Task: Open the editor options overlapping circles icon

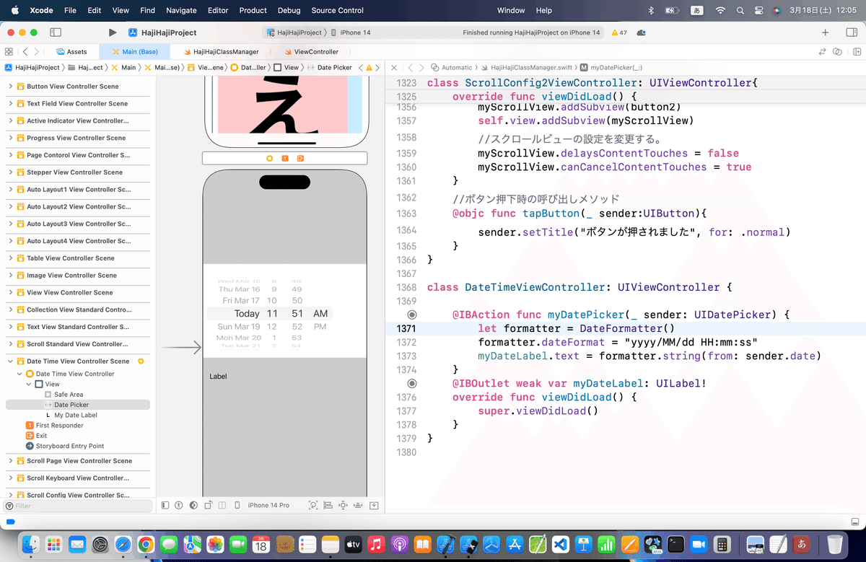Action: coord(837,52)
